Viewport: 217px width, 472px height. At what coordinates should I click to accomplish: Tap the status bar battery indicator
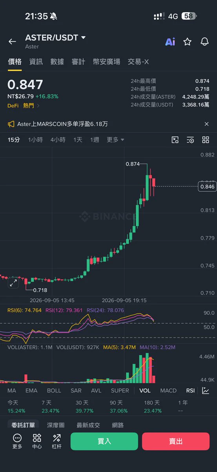[x=190, y=16]
